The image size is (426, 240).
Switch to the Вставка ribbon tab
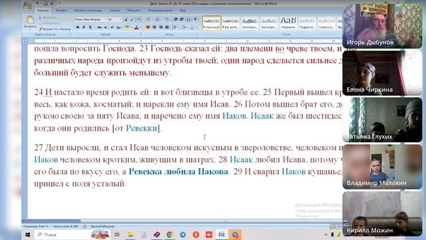(x=61, y=11)
